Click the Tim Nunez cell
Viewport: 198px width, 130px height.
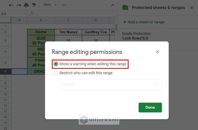tap(68, 32)
